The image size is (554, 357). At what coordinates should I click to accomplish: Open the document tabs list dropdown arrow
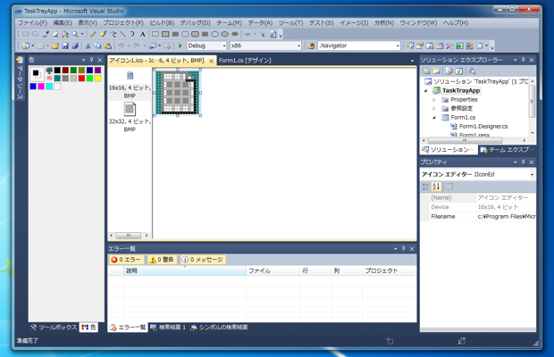[412, 61]
